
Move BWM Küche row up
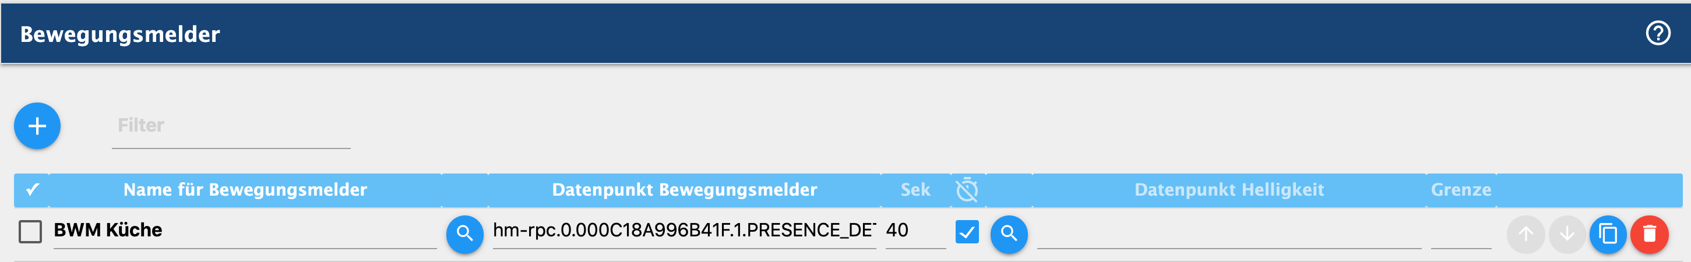pyautogui.click(x=1526, y=234)
